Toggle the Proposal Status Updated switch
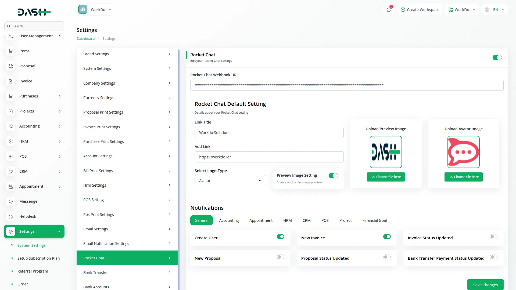The image size is (516, 290). tap(387, 257)
